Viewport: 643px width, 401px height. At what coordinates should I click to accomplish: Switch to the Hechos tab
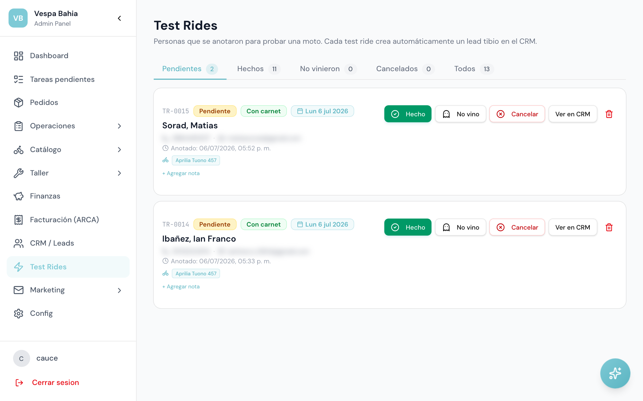(259, 69)
